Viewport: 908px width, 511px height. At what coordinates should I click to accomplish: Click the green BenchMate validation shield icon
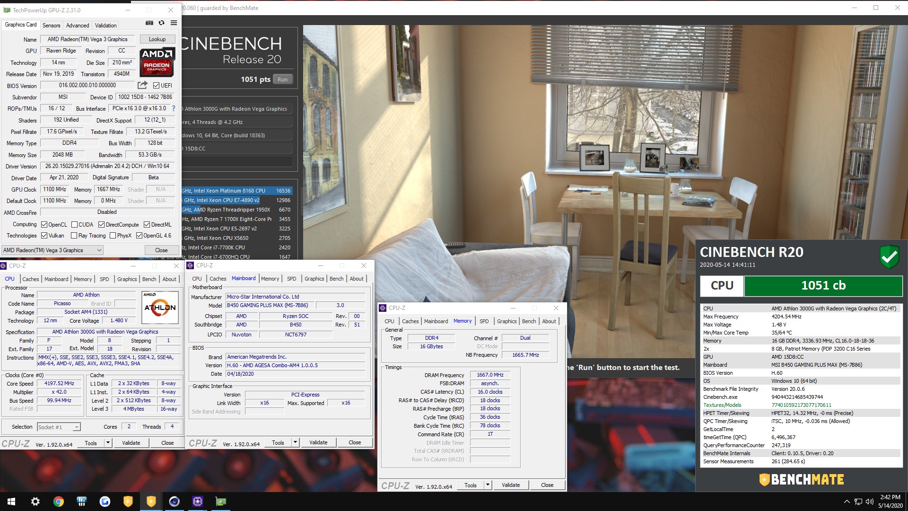tap(889, 257)
